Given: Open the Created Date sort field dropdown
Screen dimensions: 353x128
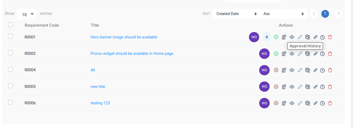Looking at the screenshot, I should click(x=237, y=14).
